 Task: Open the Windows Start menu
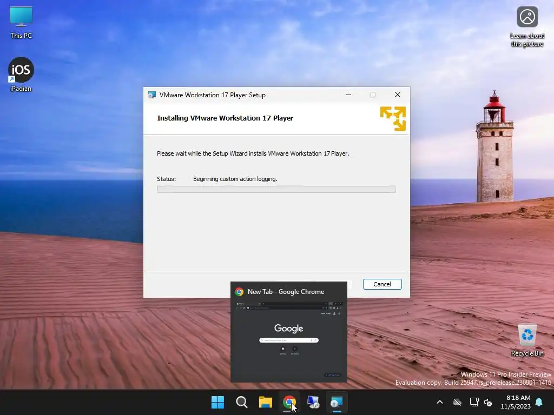point(217,402)
